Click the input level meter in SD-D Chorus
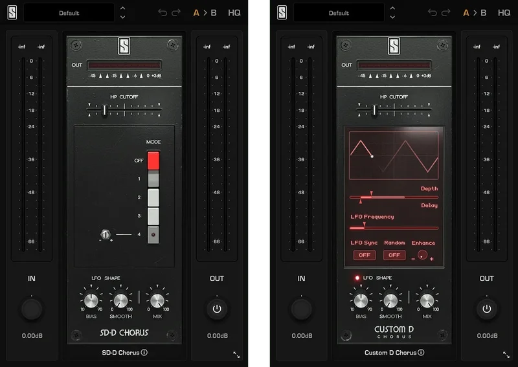The image size is (518, 367). coord(32,149)
